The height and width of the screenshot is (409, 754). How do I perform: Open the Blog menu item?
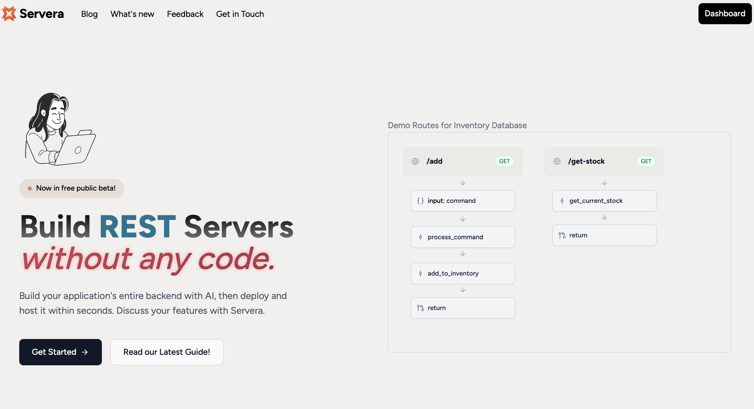tap(89, 14)
